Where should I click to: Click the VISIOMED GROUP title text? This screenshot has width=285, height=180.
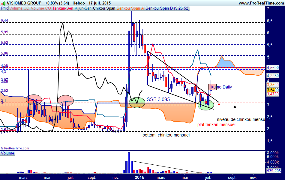point(24,3)
